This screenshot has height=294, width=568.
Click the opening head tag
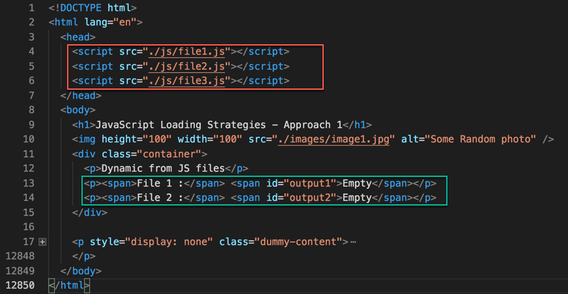point(78,37)
